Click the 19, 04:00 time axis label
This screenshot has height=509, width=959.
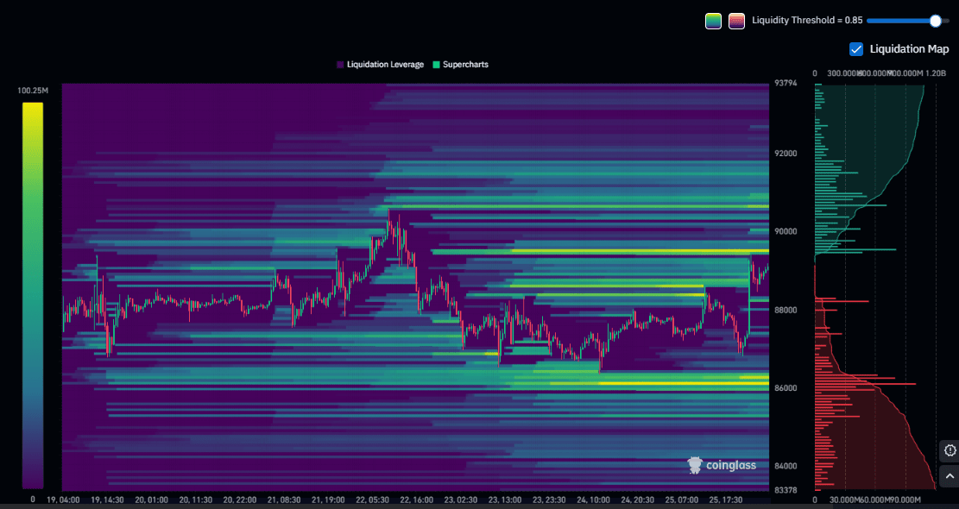click(62, 500)
